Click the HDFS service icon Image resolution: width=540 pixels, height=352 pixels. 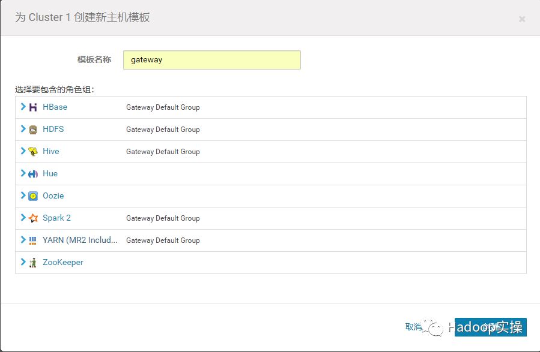pos(33,130)
